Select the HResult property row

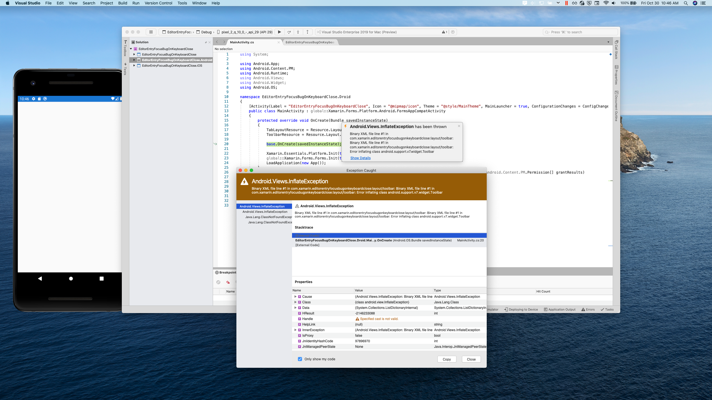(389, 313)
